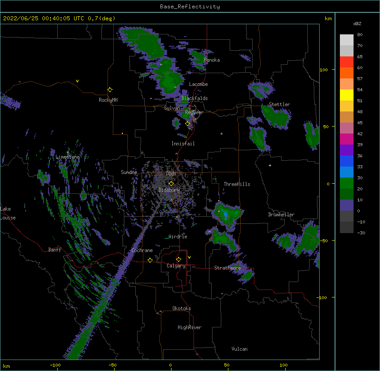Select the yellow diamond marker just below RedDeer

[x=188, y=124]
